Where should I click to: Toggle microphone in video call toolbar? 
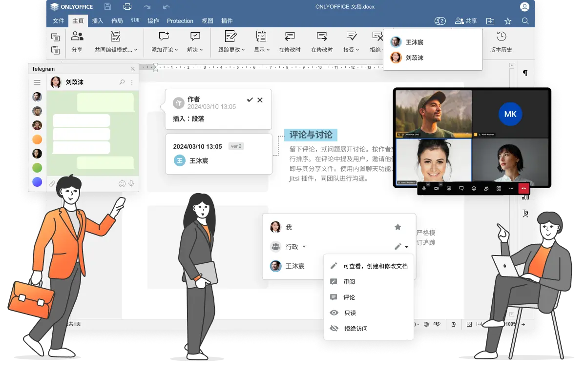(x=424, y=188)
